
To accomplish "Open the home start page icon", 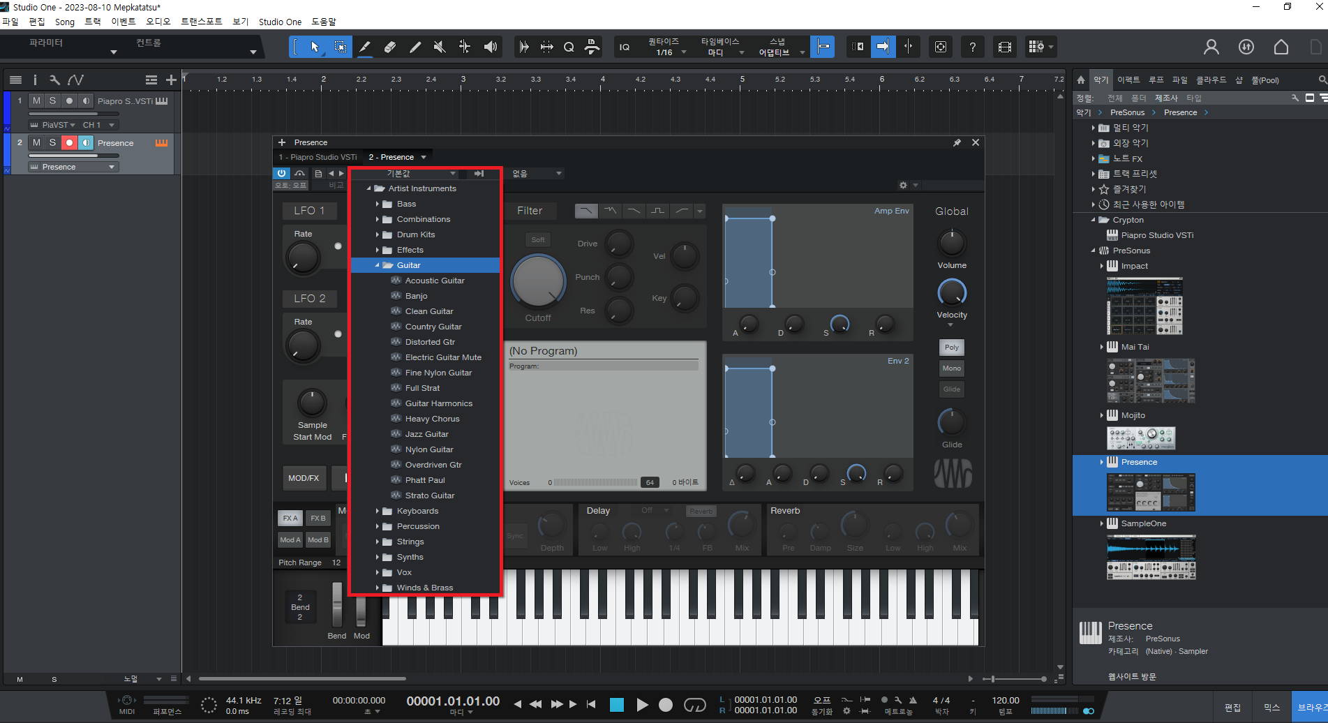I will tap(1281, 47).
